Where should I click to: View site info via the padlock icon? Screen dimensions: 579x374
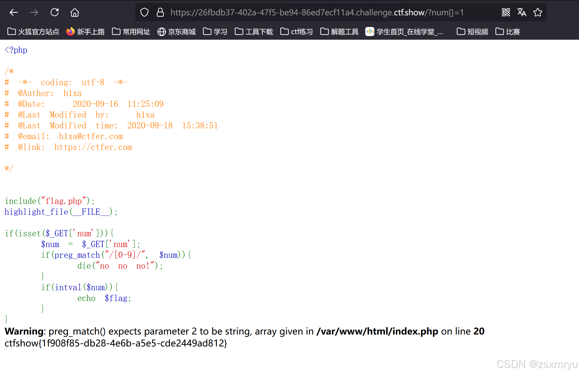point(160,12)
